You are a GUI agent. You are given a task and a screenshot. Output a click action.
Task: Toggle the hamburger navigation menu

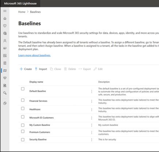pos(5,11)
